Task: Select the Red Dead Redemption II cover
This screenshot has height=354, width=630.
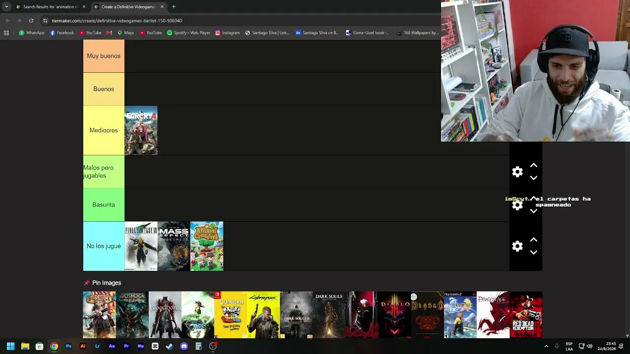Action: [x=526, y=315]
